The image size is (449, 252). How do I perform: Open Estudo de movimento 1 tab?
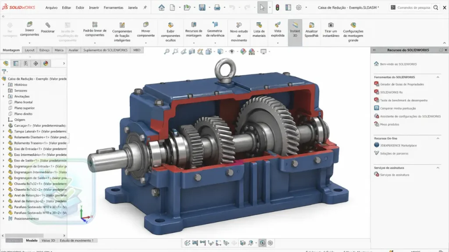pyautogui.click(x=76, y=241)
